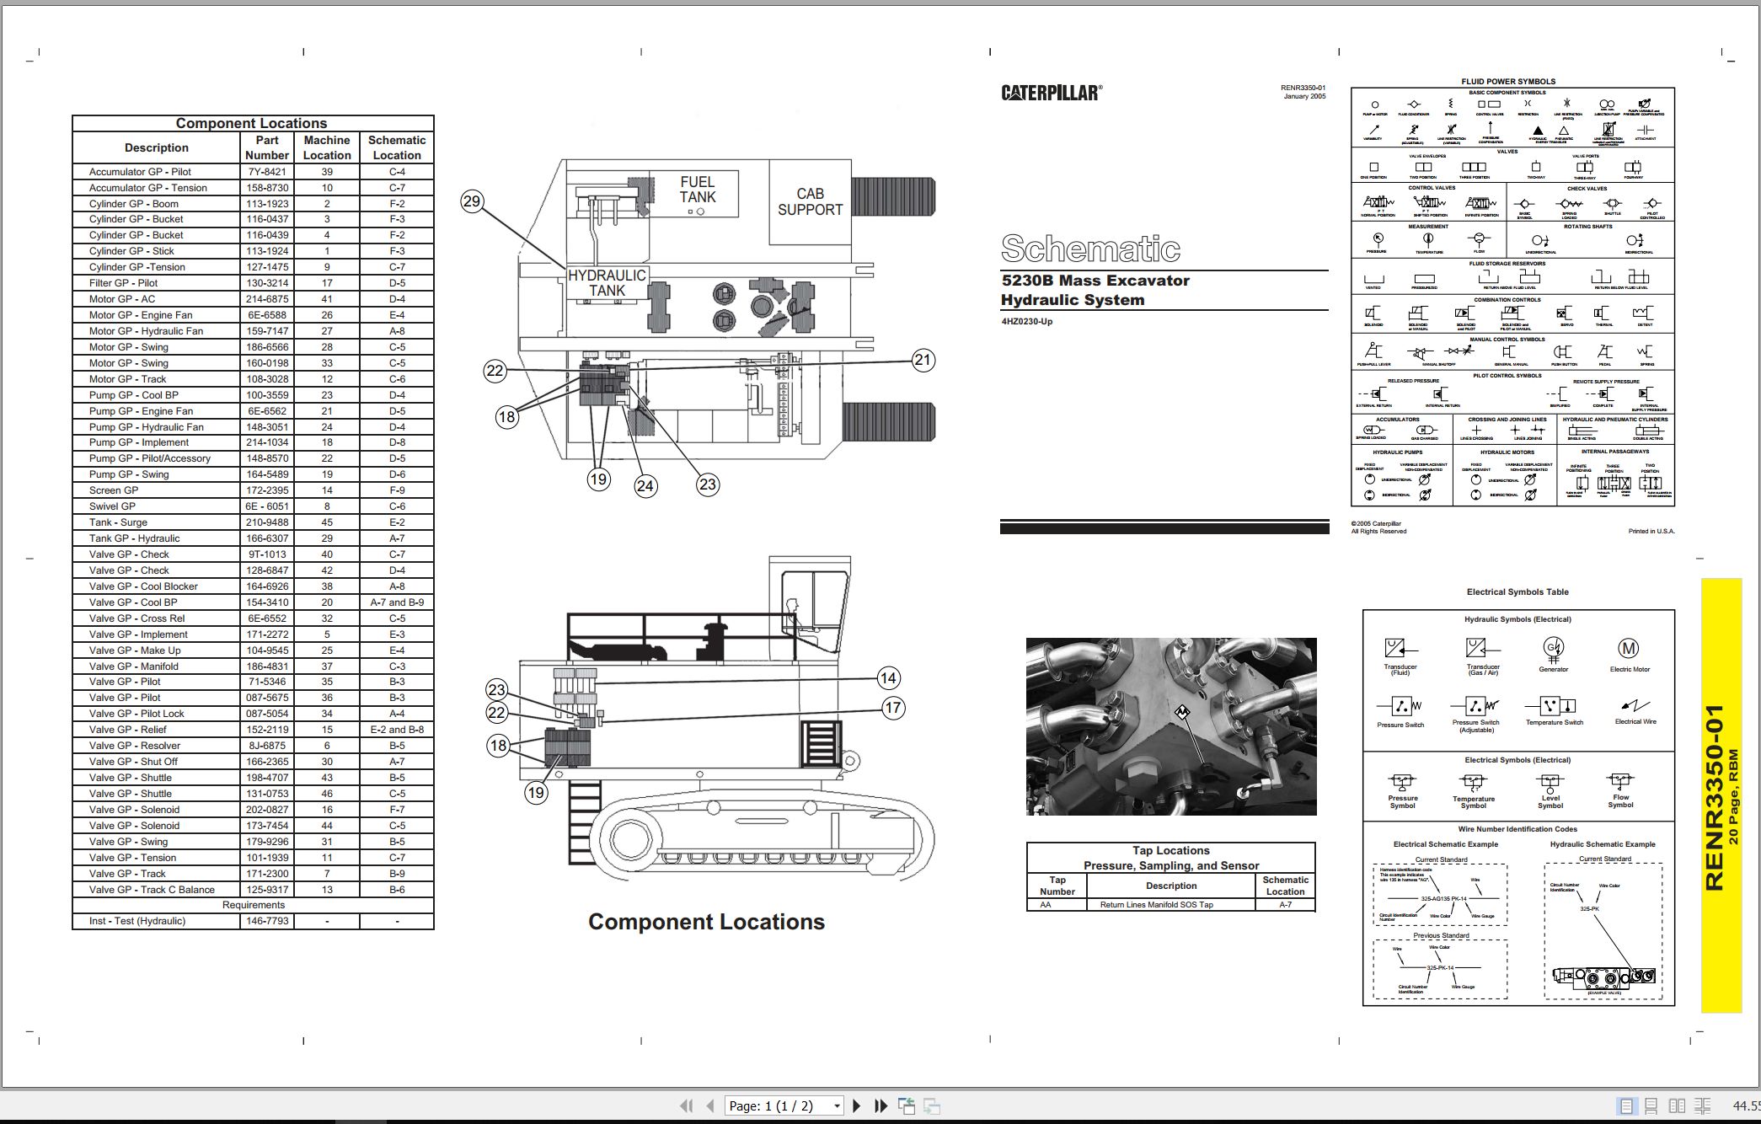Click 'Valve GP - Shut Off' row
The height and width of the screenshot is (1124, 1761).
(253, 761)
